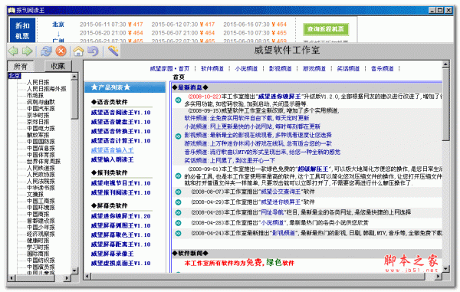Viewport: 460px width, 292px height.
Task: Click the green bullet beside 2008-04-29 news
Action: tap(178, 202)
